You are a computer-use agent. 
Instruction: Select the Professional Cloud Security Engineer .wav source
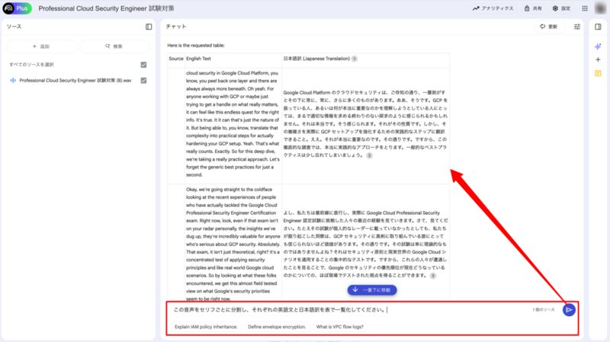[x=75, y=81]
